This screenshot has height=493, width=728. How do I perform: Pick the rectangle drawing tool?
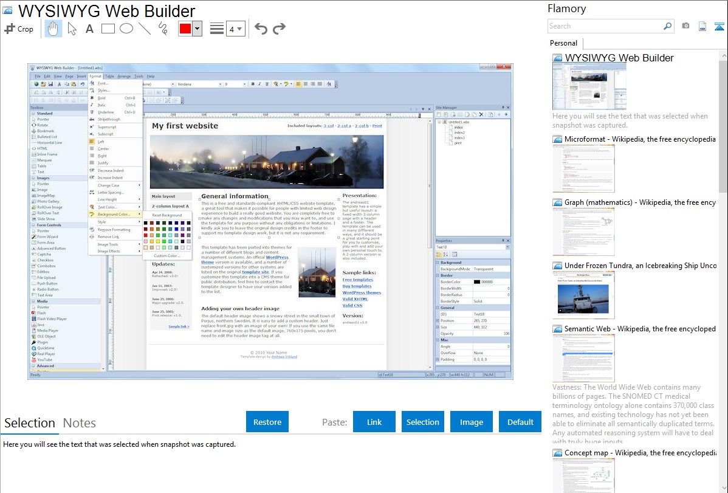[x=108, y=29]
